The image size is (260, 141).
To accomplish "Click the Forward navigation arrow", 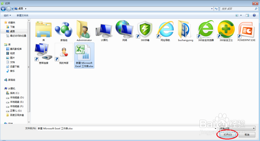I will (x=9, y=9).
